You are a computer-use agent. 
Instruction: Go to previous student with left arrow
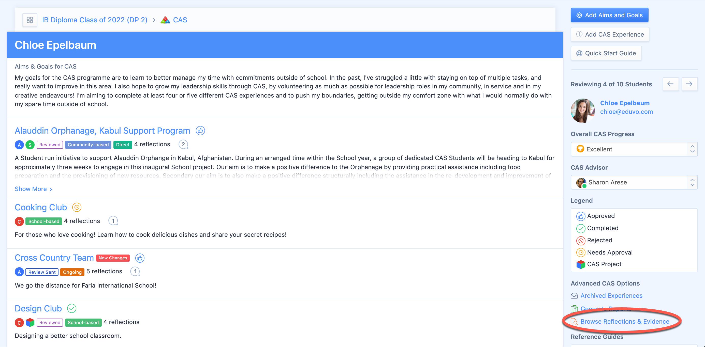(x=670, y=84)
